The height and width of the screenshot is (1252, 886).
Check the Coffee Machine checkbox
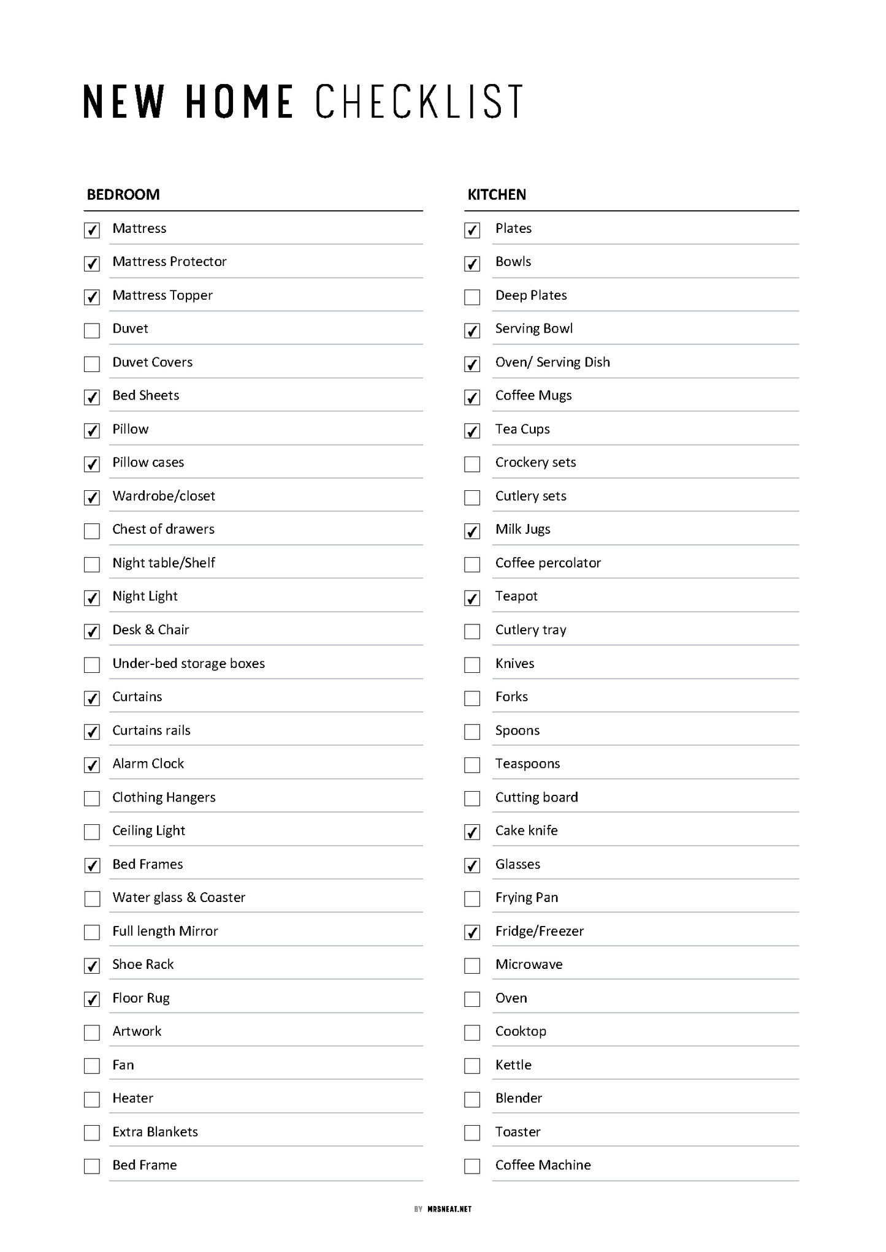tap(472, 1167)
